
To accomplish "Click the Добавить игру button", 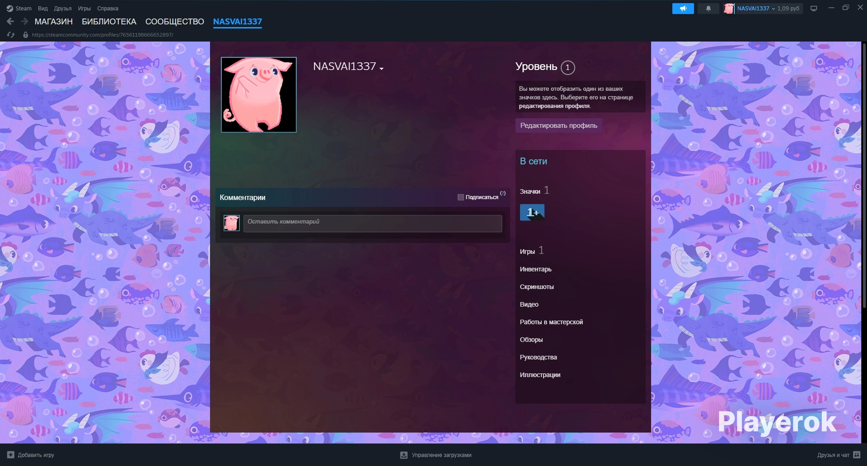I will pyautogui.click(x=31, y=455).
